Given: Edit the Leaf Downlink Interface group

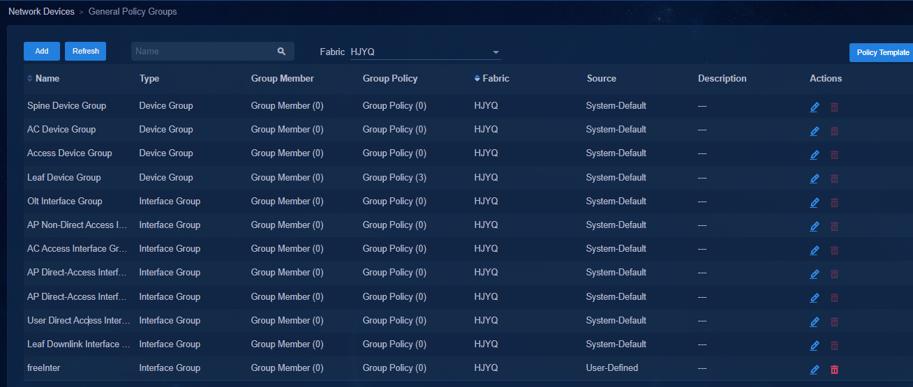Looking at the screenshot, I should [x=815, y=345].
